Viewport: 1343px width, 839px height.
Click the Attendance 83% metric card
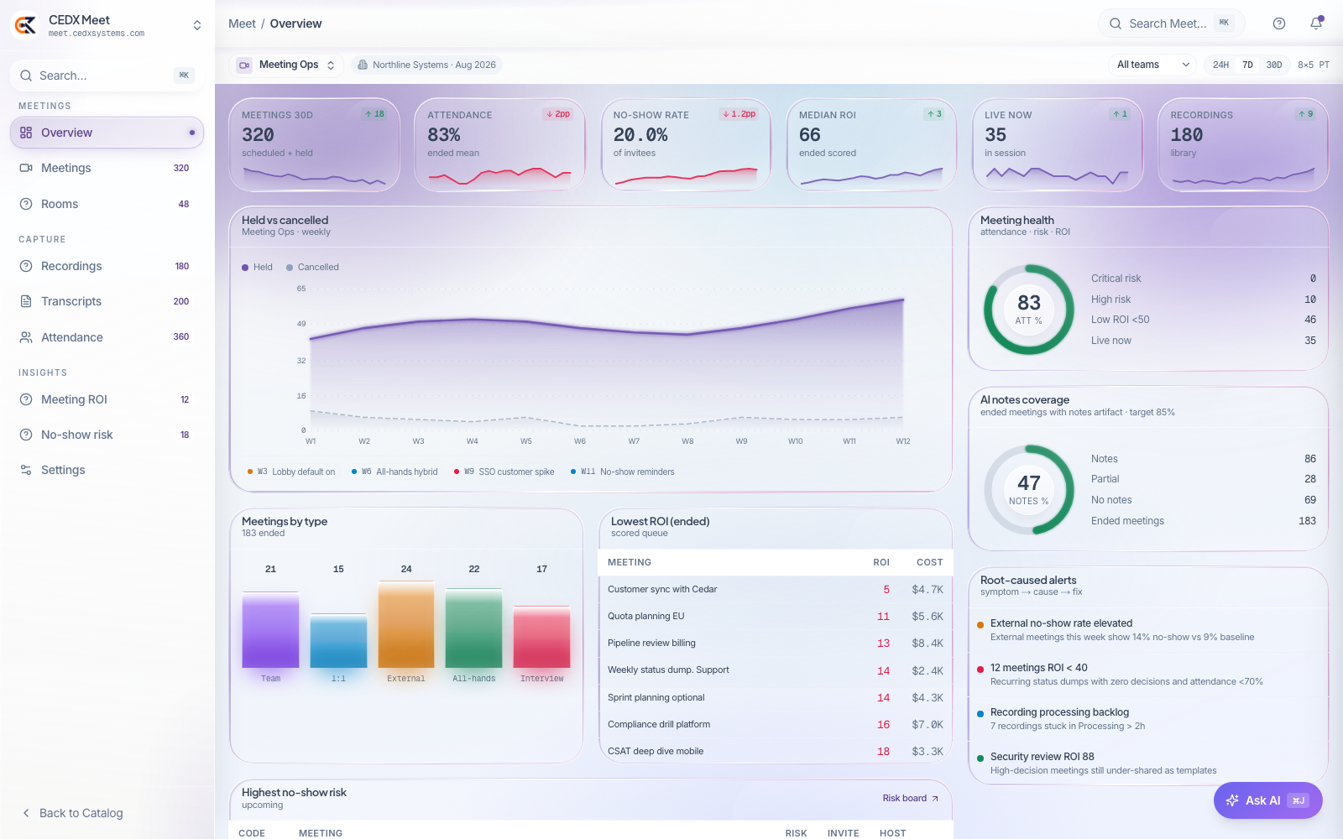coord(500,145)
